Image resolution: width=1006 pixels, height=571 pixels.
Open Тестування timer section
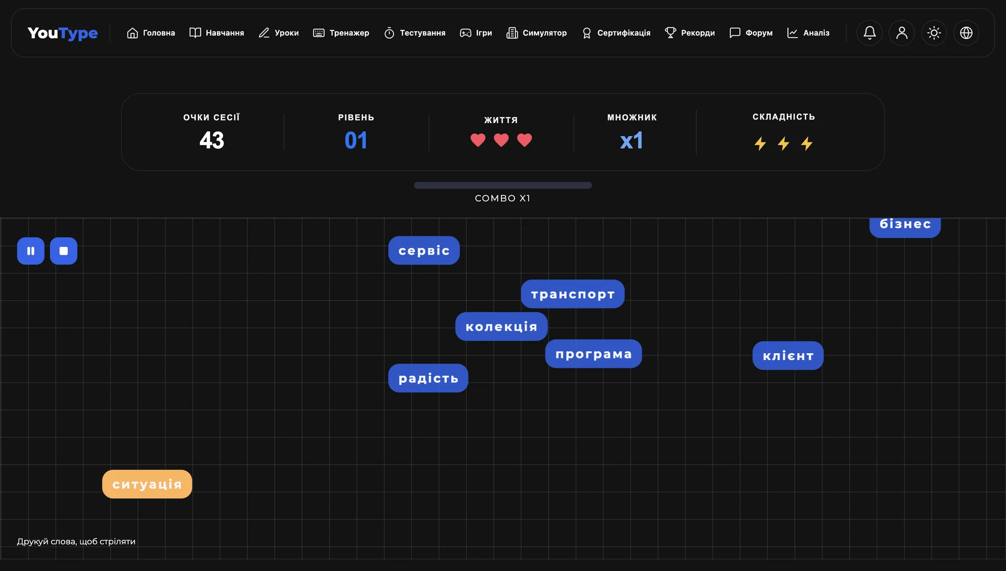(x=414, y=33)
